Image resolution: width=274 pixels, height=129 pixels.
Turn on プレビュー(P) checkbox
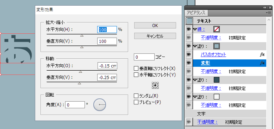(x=136, y=102)
